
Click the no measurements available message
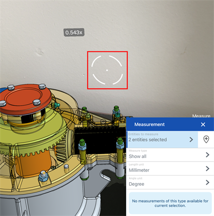point(170,203)
